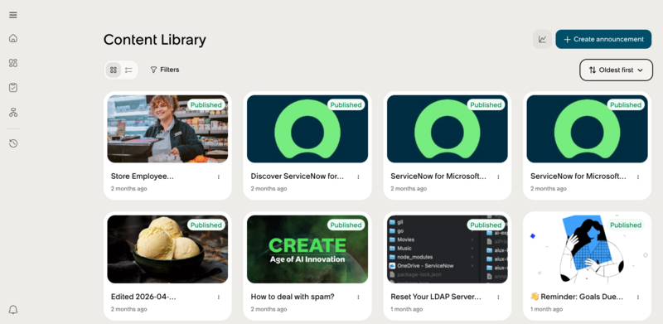Open the more options menu for How to deal with spam
The image size is (663, 324).
click(358, 297)
